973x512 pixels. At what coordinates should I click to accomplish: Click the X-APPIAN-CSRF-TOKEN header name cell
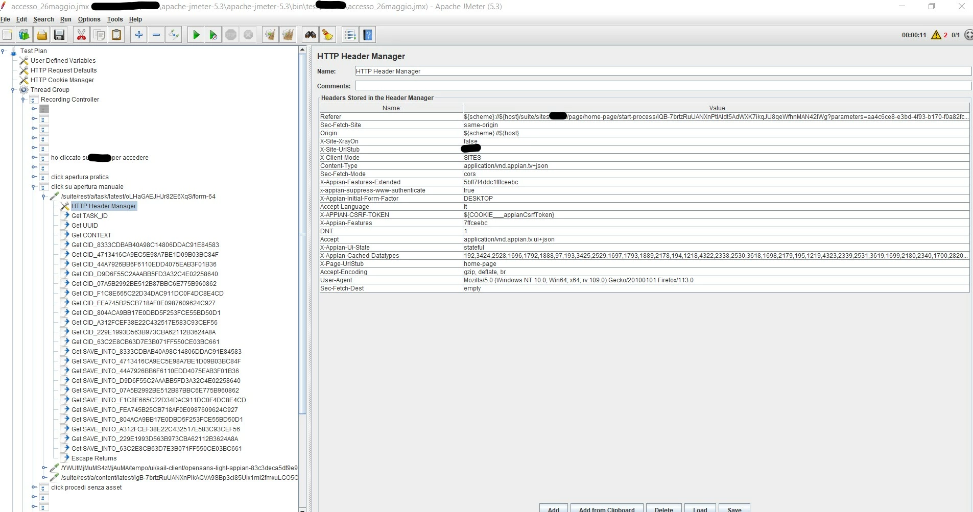pos(391,215)
